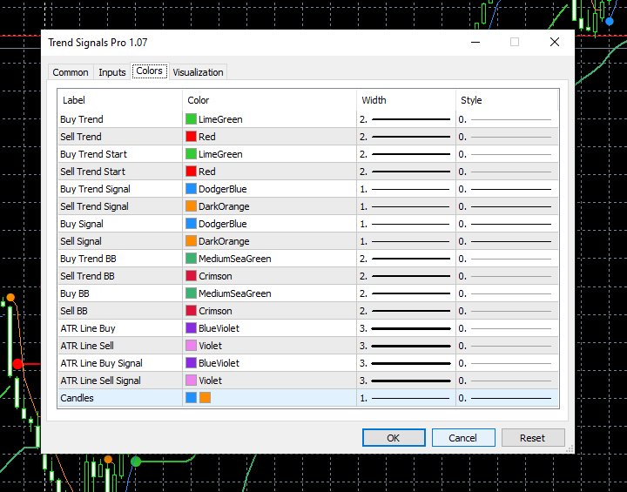Image resolution: width=627 pixels, height=492 pixels.
Task: Pick Buy Signal color swatch
Action: click(191, 224)
